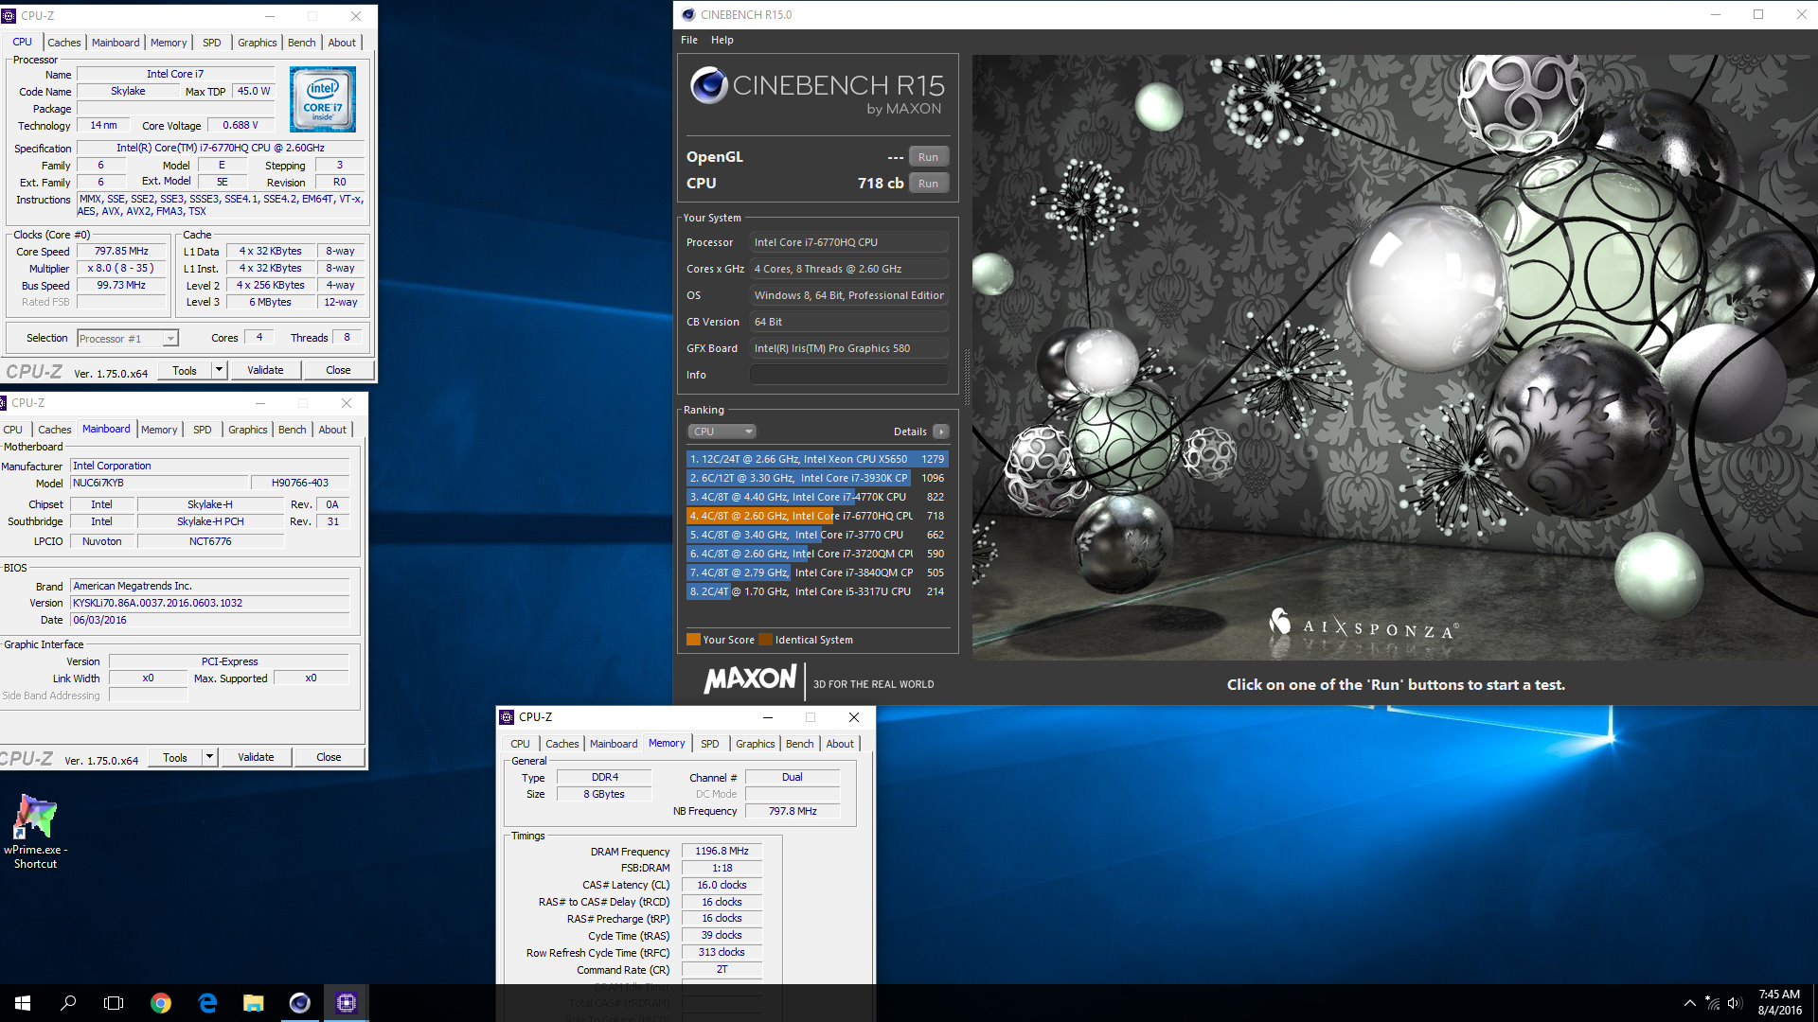The width and height of the screenshot is (1818, 1022).
Task: Switch to Caches tab in top CPU-Z
Action: point(63,43)
